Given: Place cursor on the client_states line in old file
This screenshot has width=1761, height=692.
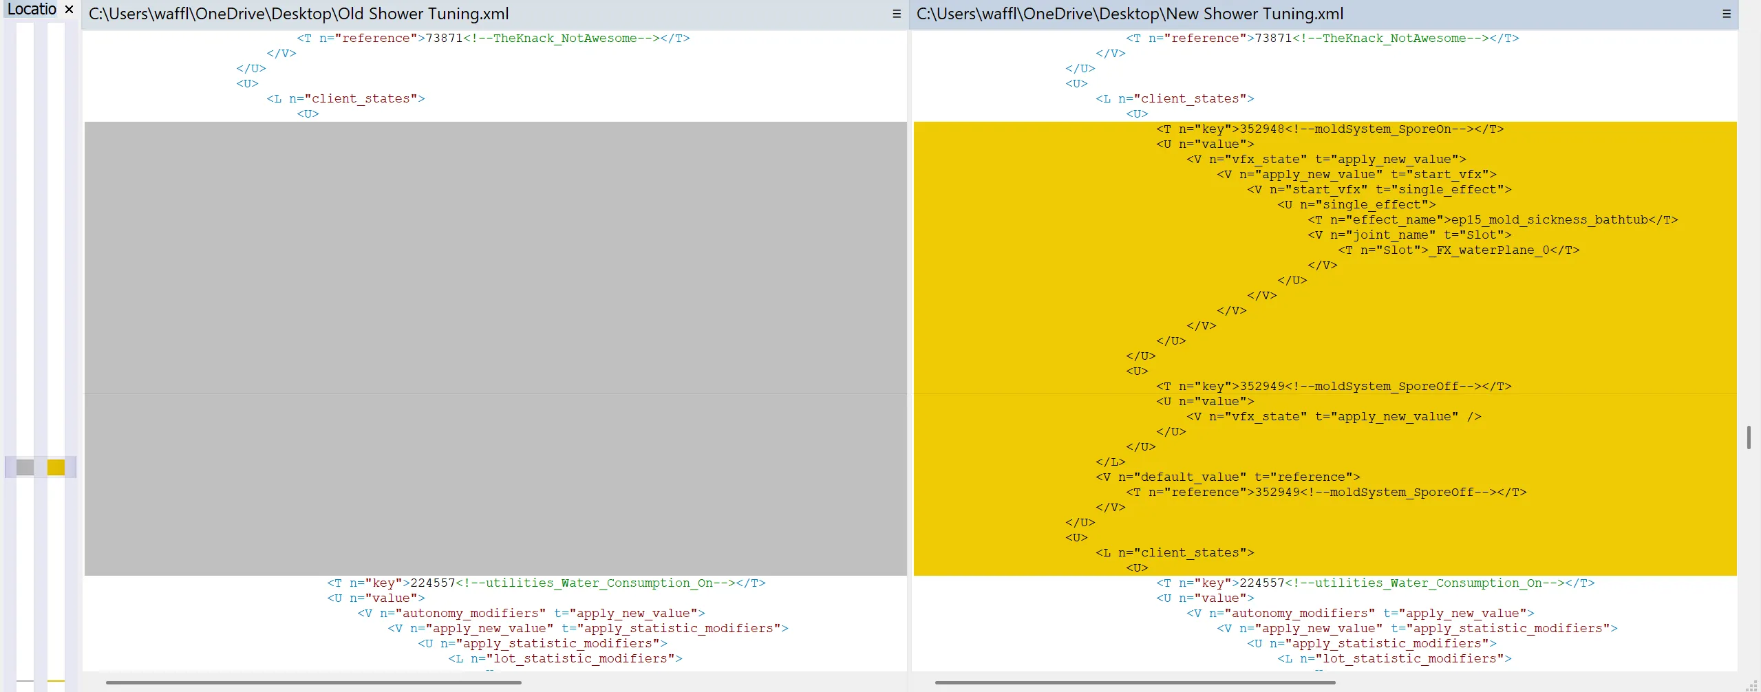Looking at the screenshot, I should point(345,98).
